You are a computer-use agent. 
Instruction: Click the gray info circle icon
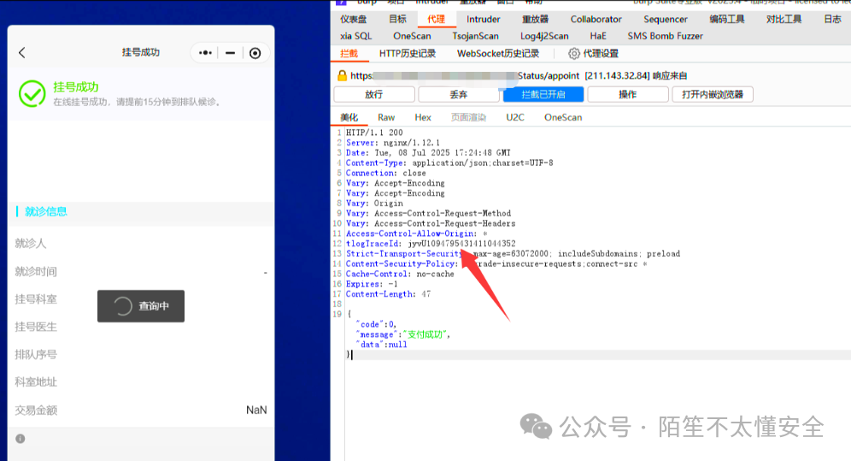click(x=21, y=439)
